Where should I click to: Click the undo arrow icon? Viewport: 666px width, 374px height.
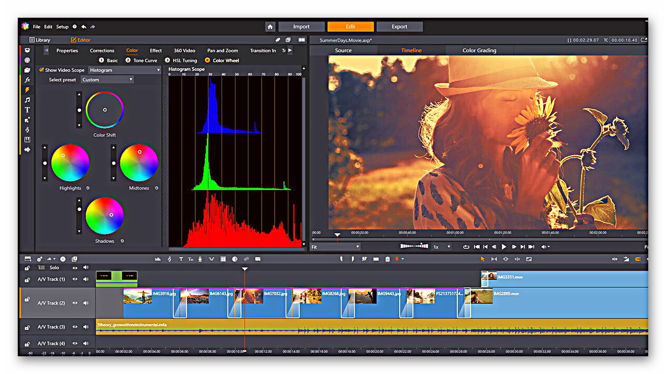point(84,27)
